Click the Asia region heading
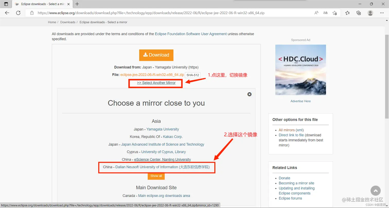Viewport: 389px width, 208px height. [x=156, y=121]
